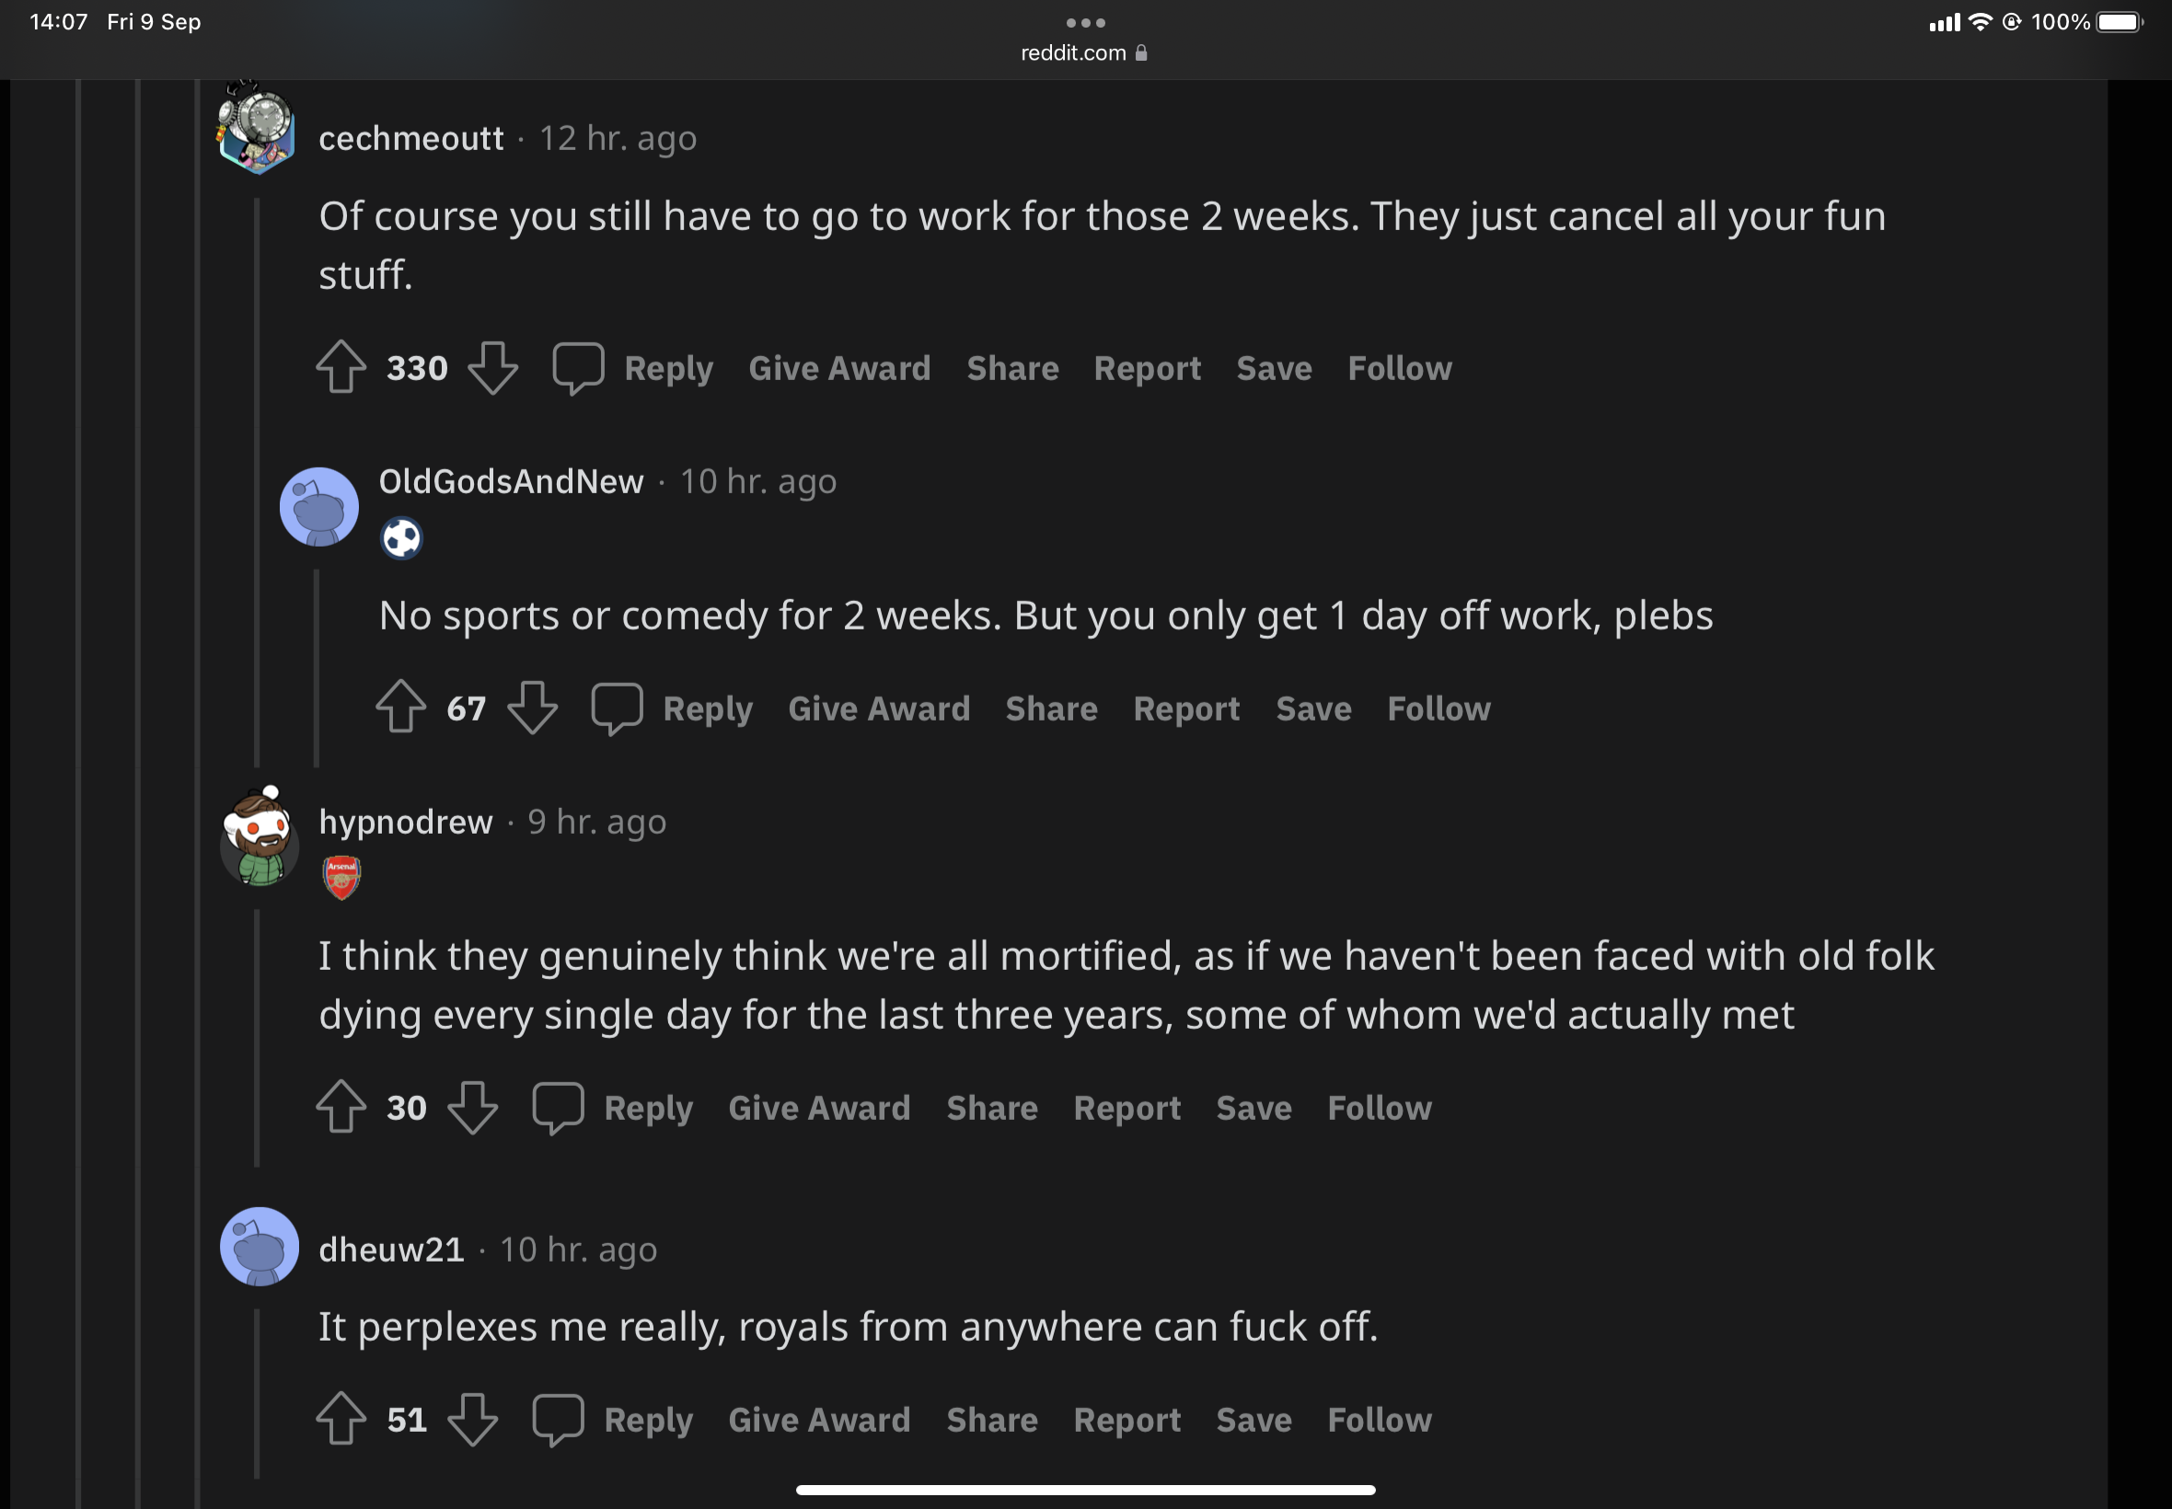Open dheuw21's avatar profile picture
The width and height of the screenshot is (2172, 1509).
[260, 1246]
